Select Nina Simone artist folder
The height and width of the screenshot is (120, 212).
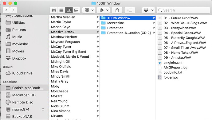coord(74,111)
